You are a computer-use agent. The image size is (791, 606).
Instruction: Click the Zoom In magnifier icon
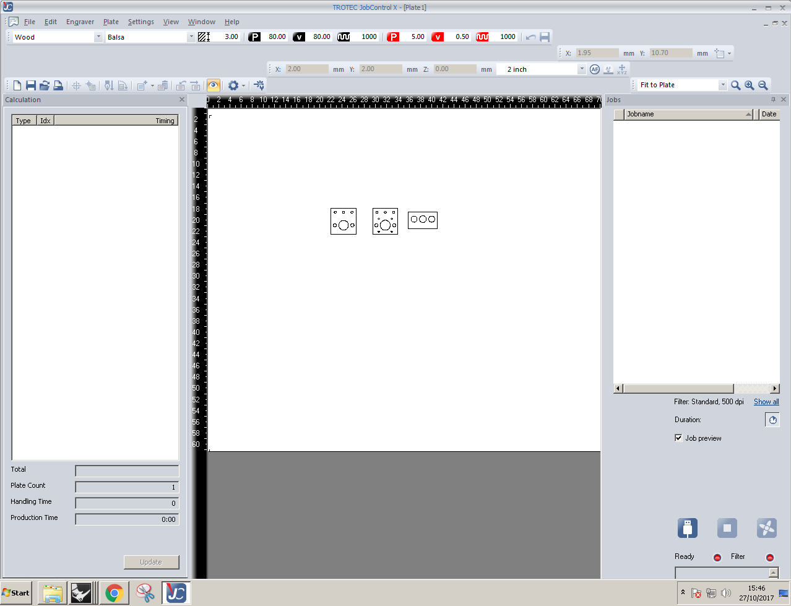point(750,85)
